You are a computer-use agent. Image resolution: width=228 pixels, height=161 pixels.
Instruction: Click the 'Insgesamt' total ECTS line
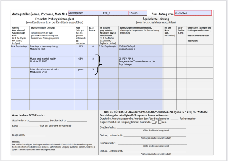tap(35, 136)
